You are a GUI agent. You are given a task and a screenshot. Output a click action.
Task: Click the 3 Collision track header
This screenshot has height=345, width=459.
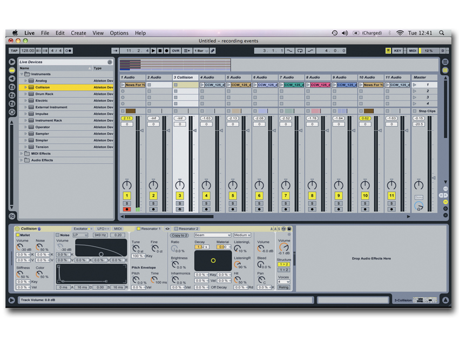[185, 77]
